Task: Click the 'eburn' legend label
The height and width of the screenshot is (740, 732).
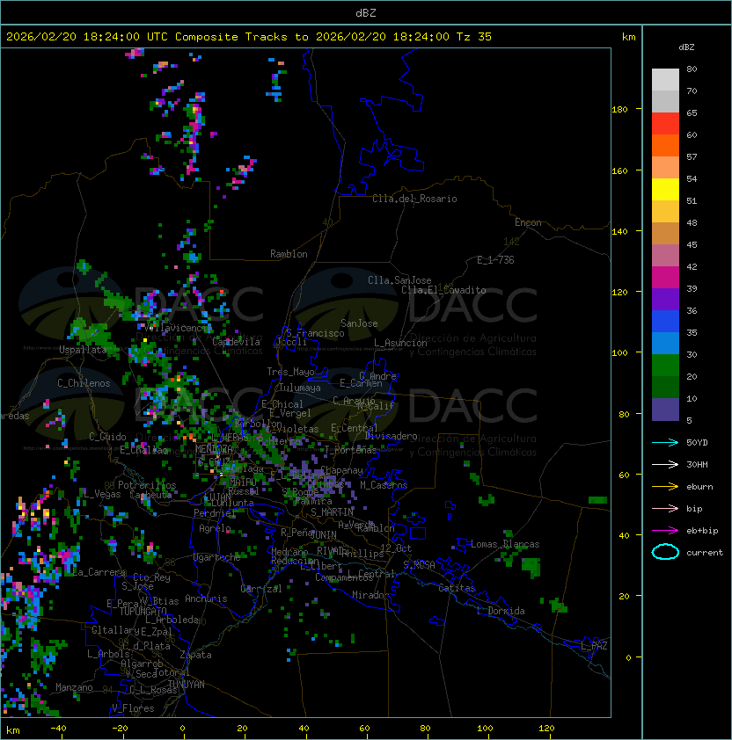Action: 699,487
